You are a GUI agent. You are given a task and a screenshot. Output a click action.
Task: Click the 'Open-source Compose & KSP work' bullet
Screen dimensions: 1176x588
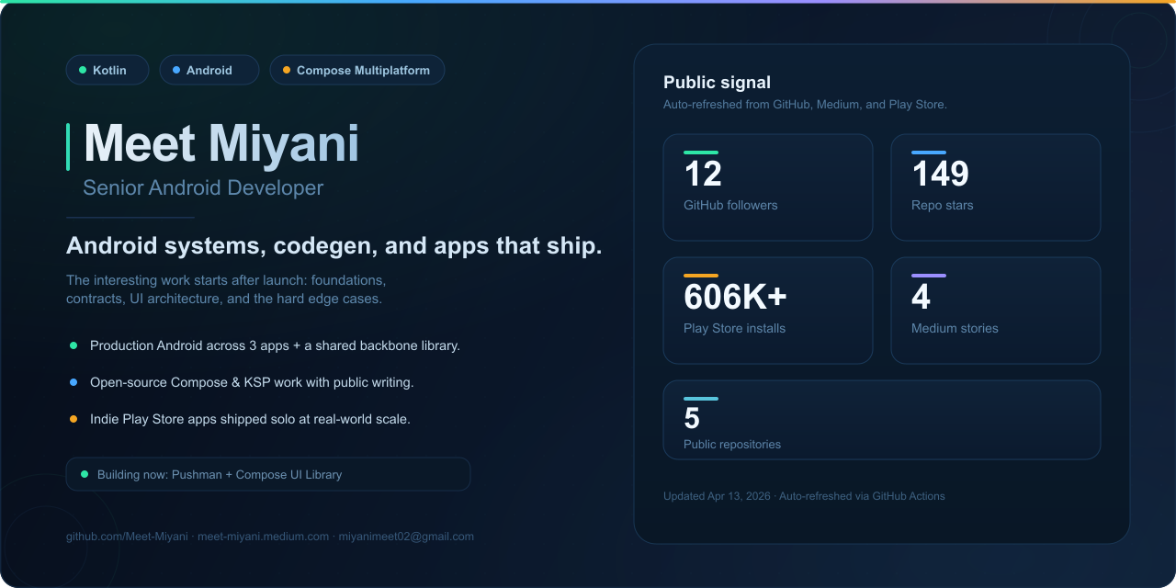click(243, 382)
